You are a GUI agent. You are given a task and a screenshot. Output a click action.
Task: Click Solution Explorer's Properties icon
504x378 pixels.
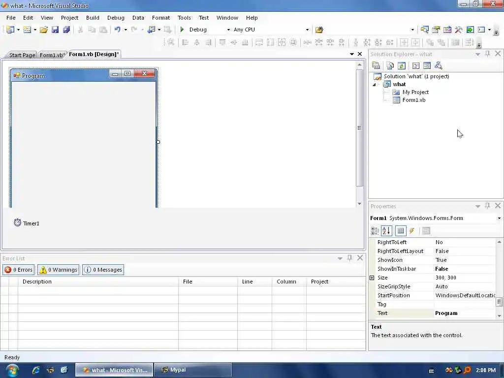(x=376, y=65)
